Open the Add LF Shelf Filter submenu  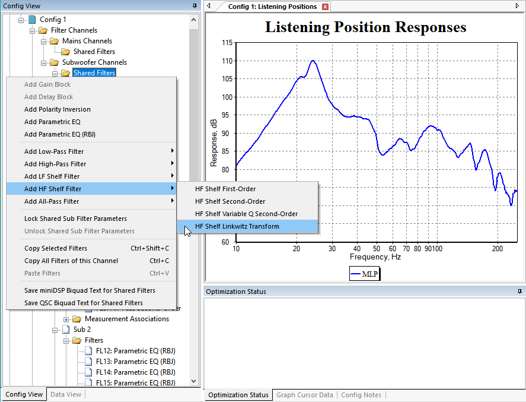[x=91, y=176]
